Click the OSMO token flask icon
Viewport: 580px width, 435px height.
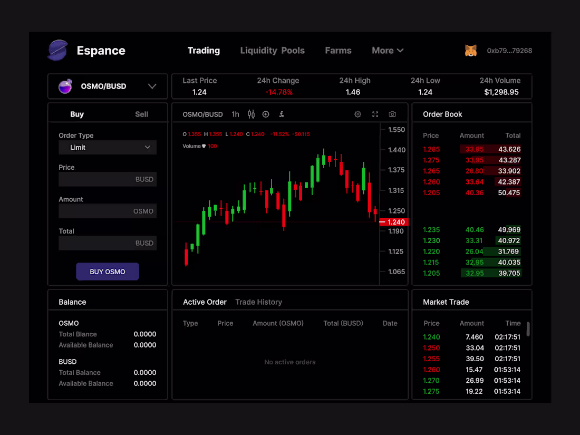click(x=65, y=86)
